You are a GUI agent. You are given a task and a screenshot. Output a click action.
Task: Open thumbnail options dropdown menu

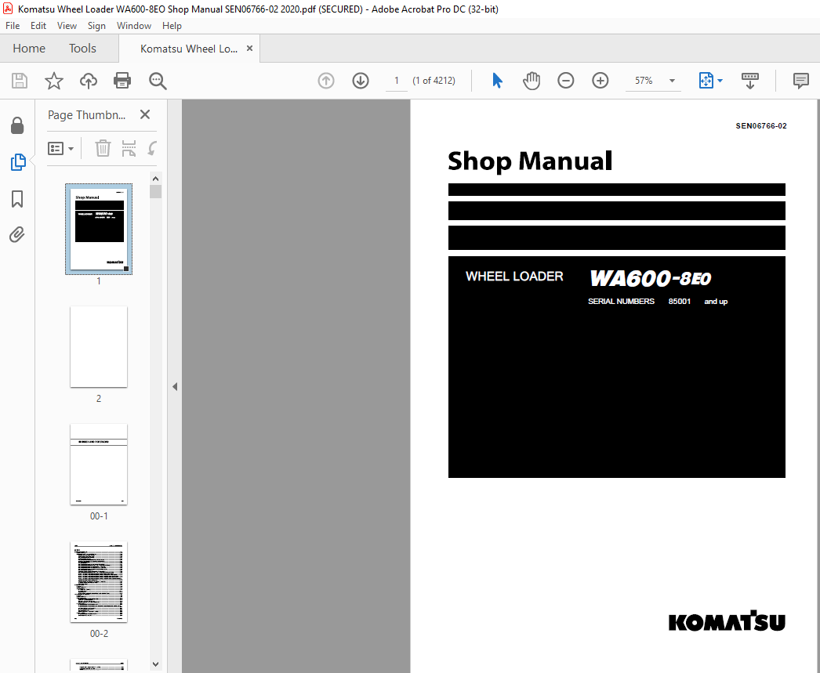[60, 148]
